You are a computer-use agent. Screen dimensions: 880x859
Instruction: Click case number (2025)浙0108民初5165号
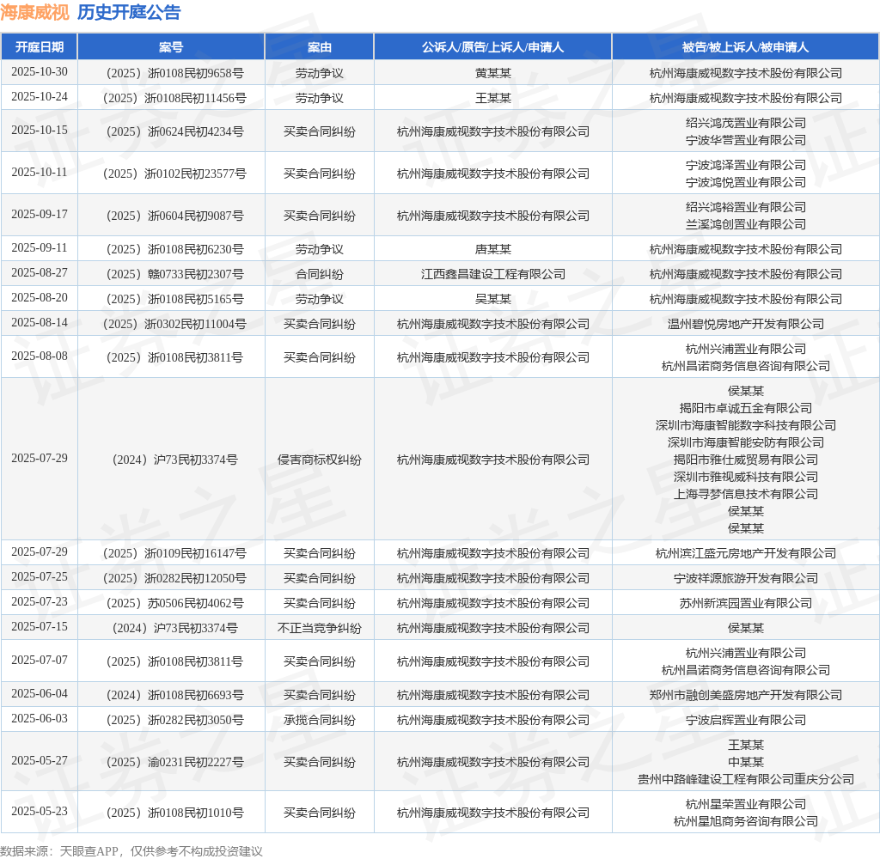pos(174,299)
